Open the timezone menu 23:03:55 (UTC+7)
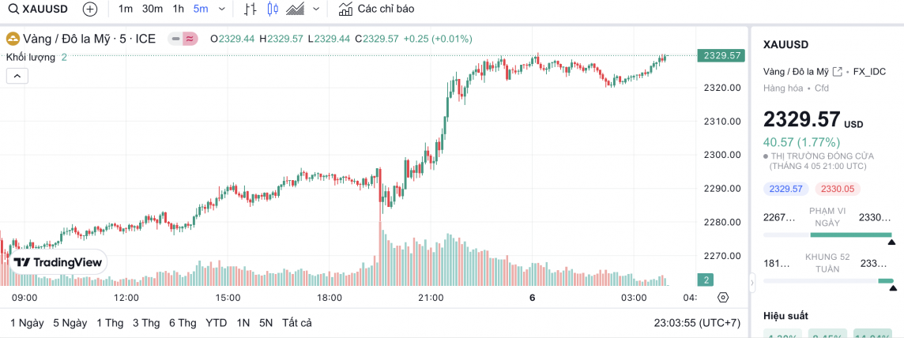 [698, 323]
